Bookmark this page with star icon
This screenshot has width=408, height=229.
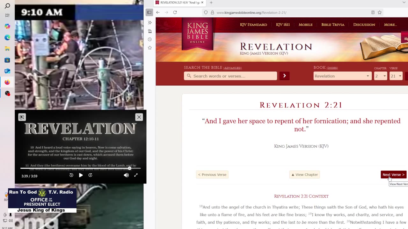tap(380, 12)
